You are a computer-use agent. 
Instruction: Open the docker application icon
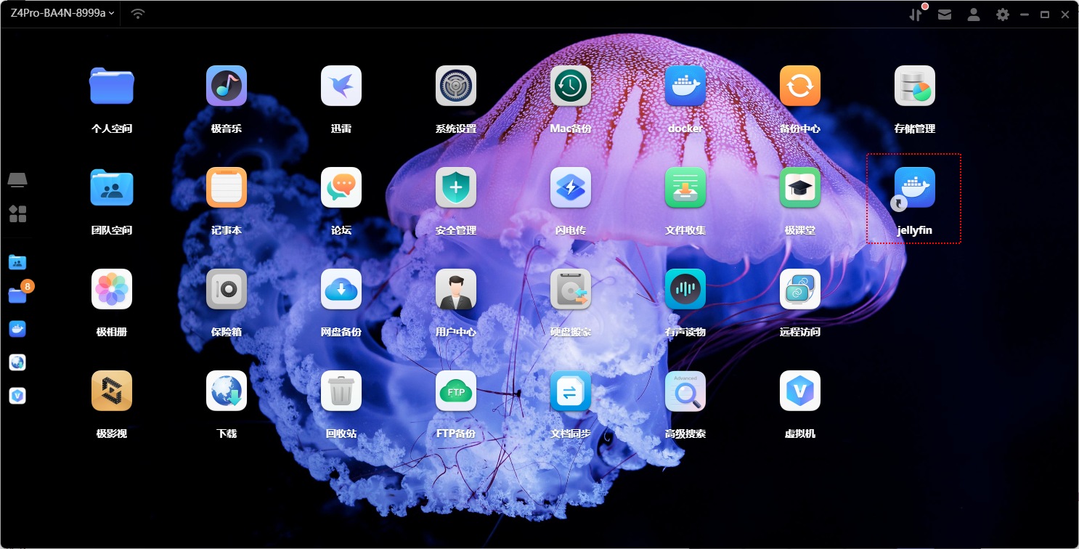[x=685, y=86]
